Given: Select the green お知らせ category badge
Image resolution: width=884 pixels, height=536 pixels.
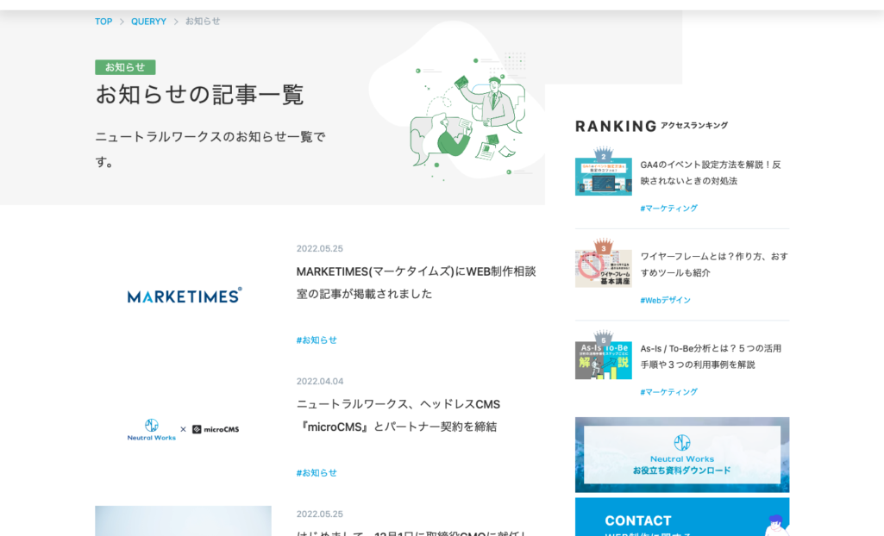Looking at the screenshot, I should click(x=125, y=67).
